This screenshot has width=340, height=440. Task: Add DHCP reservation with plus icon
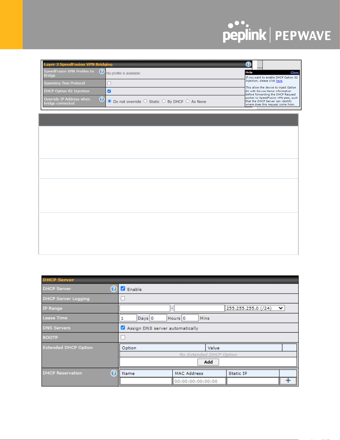288,381
